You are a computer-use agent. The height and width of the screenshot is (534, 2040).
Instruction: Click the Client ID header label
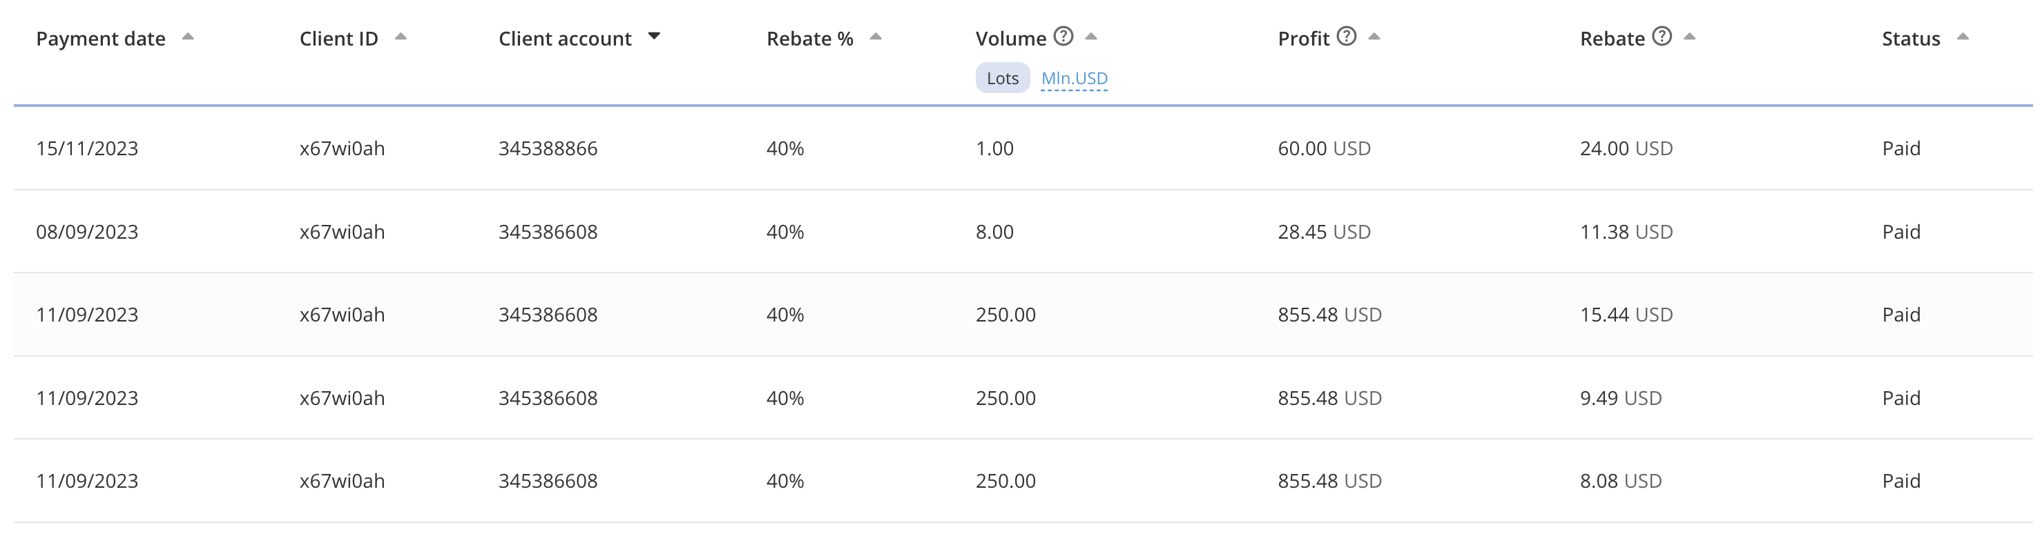tap(338, 39)
